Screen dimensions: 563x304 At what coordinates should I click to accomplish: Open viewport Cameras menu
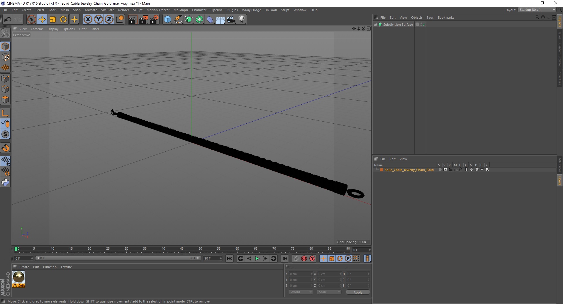coord(37,29)
